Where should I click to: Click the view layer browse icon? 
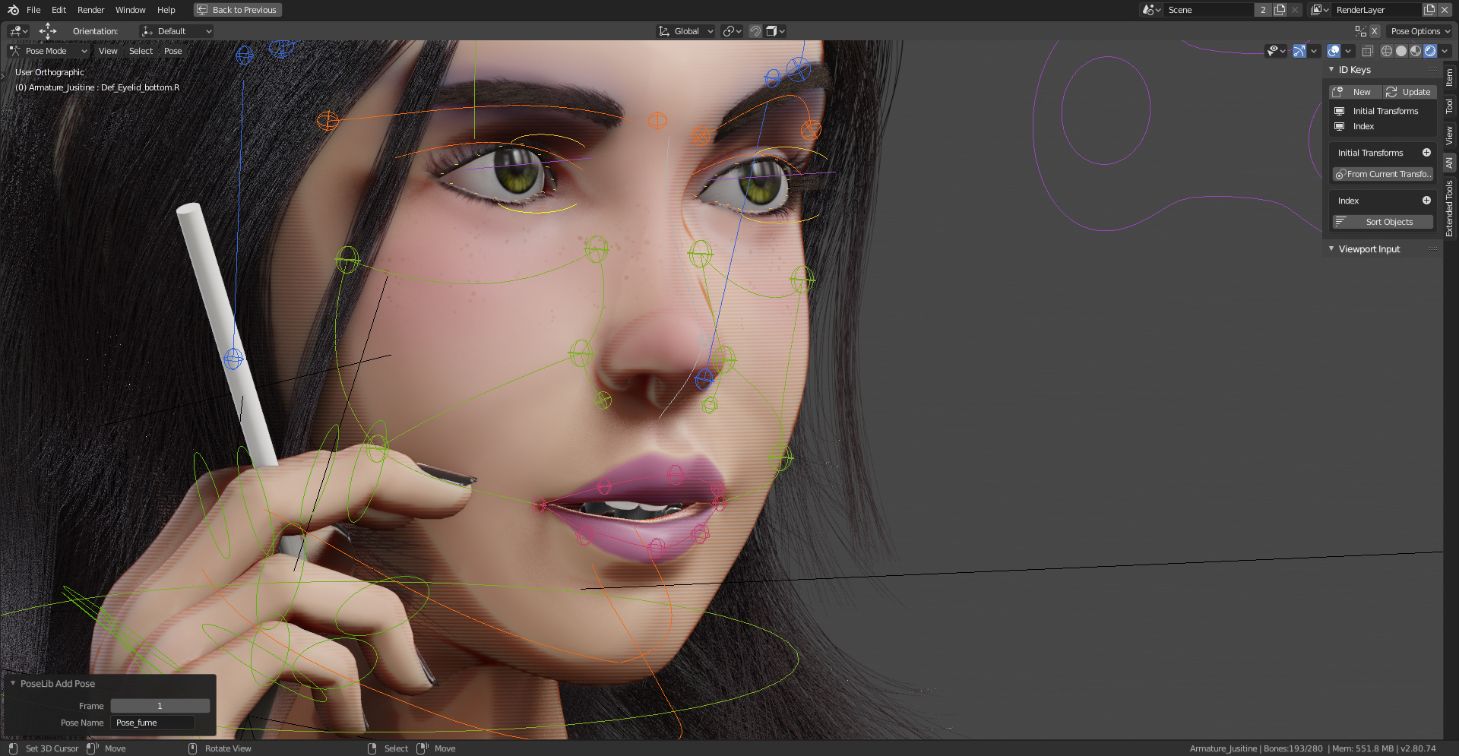pos(1320,10)
